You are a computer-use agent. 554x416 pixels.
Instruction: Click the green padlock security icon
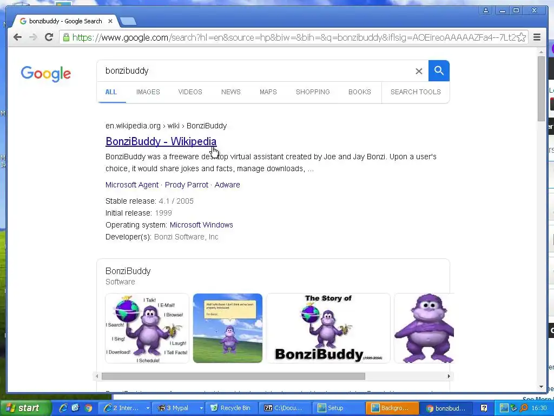click(65, 37)
